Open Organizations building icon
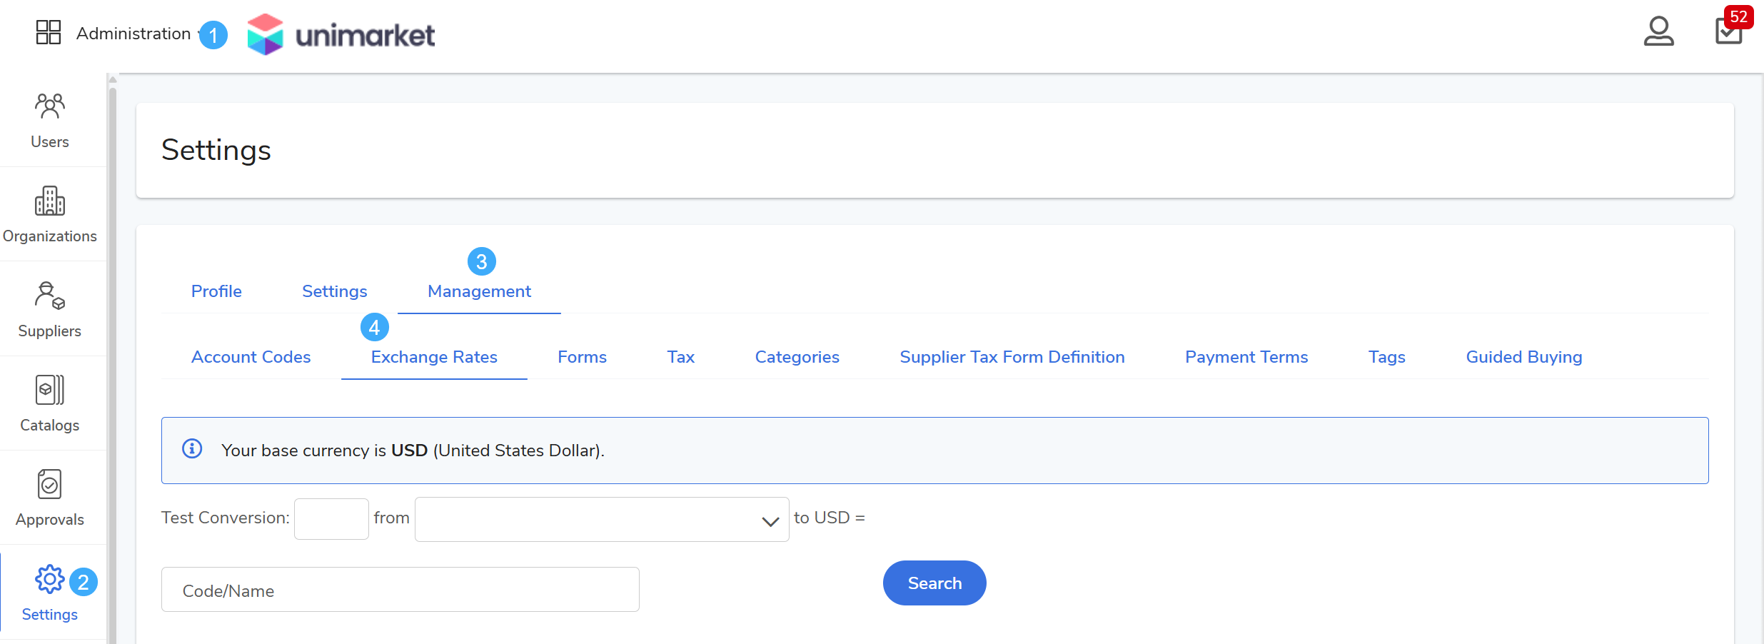Screen dimensions: 1764x644 [50, 201]
